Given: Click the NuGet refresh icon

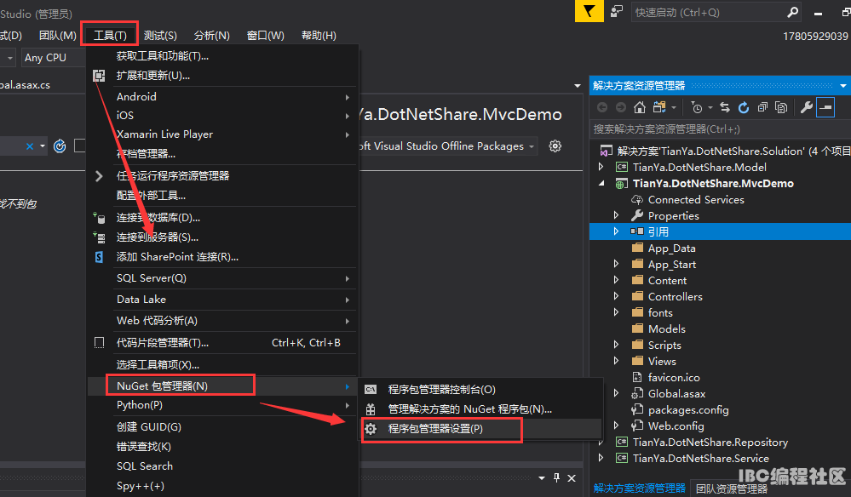Looking at the screenshot, I should coord(60,146).
